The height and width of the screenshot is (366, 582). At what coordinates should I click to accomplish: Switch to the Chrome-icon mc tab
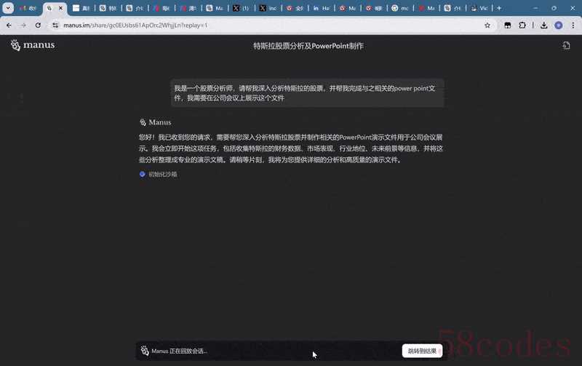(400, 8)
